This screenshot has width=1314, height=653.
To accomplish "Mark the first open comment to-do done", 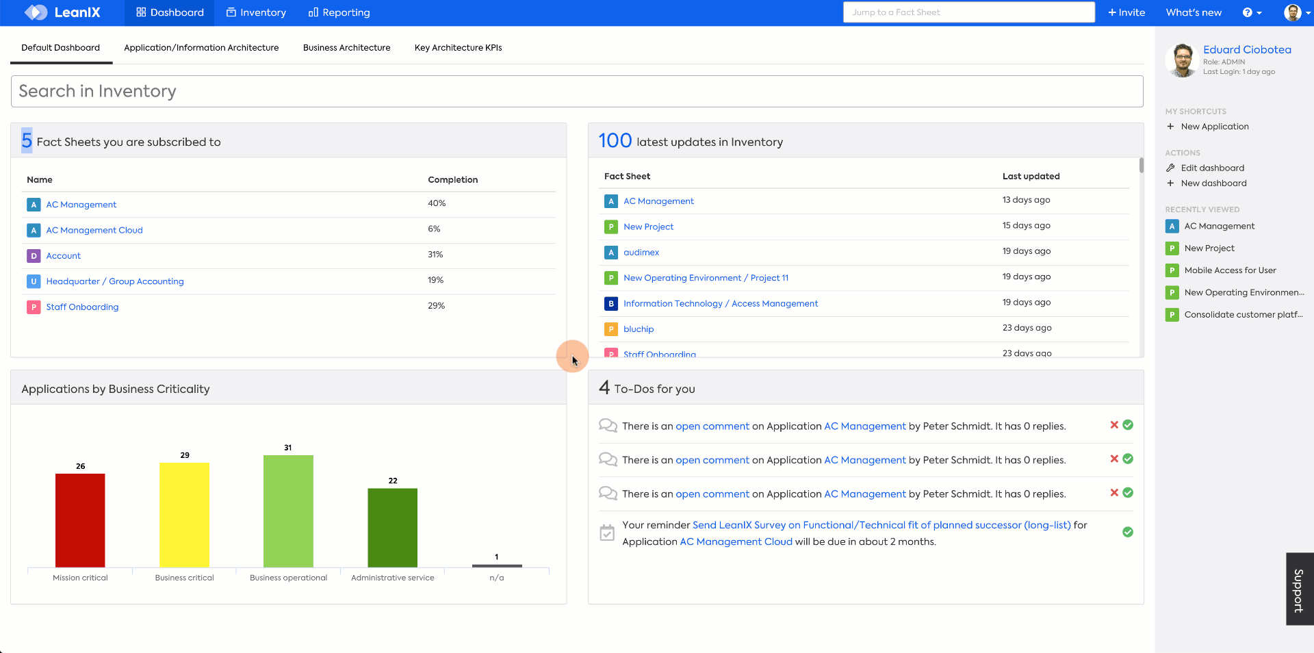I will 1128,425.
